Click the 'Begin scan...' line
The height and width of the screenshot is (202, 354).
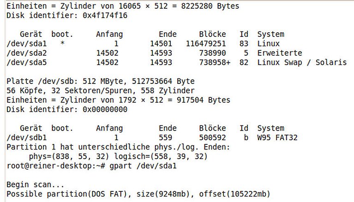31,184
